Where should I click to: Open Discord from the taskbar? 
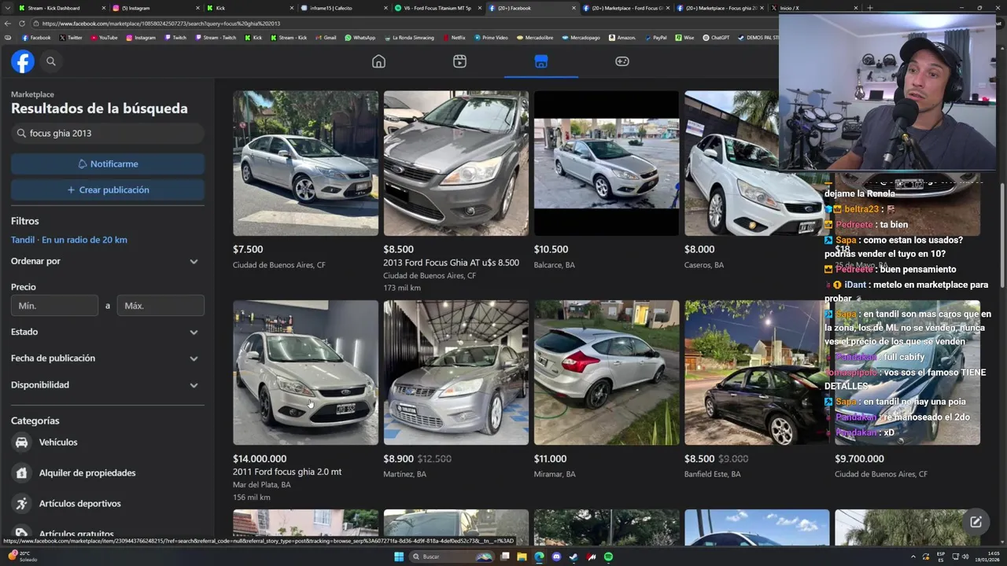pyautogui.click(x=556, y=557)
